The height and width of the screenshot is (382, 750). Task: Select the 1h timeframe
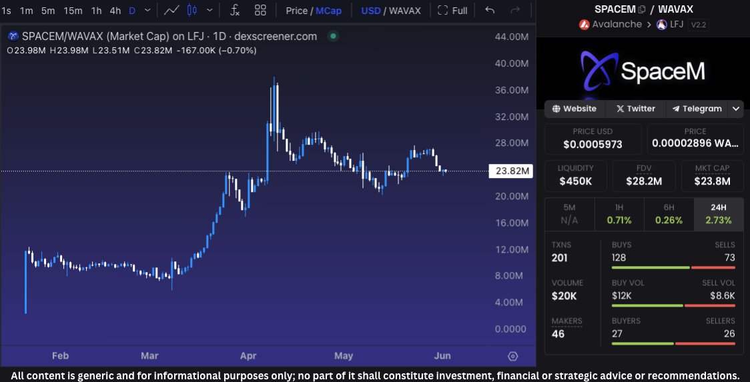coord(97,11)
